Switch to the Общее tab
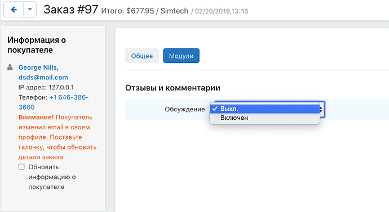The height and width of the screenshot is (212, 389). click(142, 56)
